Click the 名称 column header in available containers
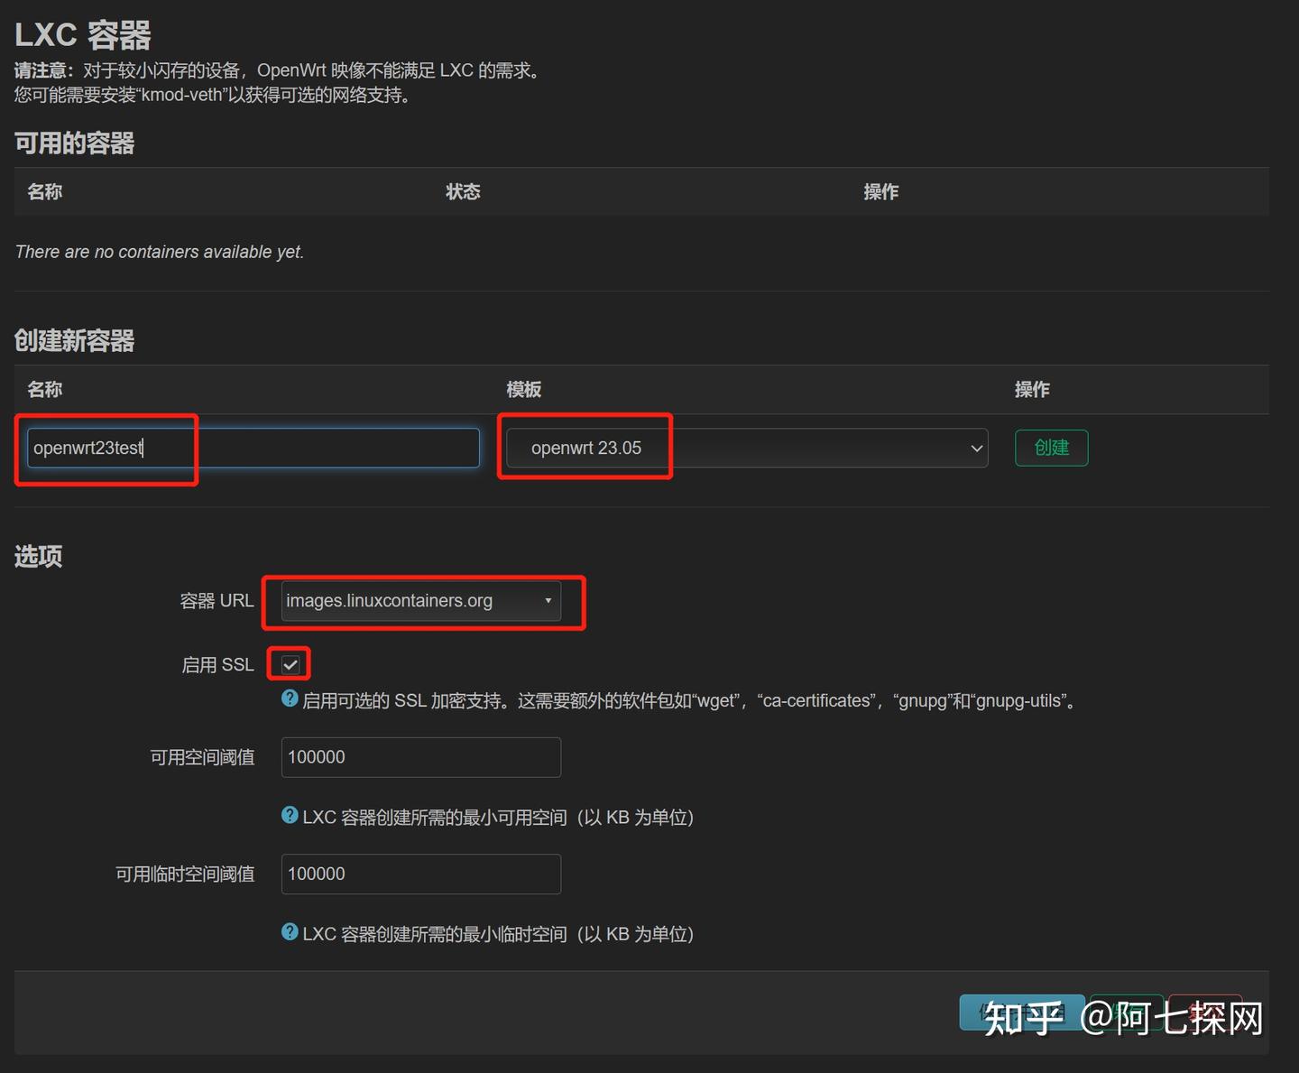Viewport: 1299px width, 1073px height. [x=44, y=192]
